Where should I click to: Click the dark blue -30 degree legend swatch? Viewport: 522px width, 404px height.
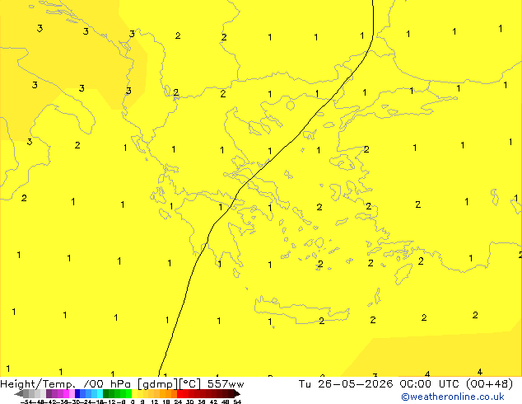tap(77, 393)
